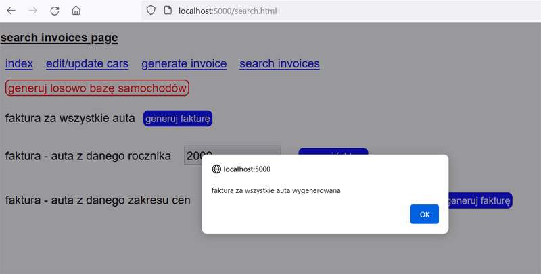
Task: Go to the generate invoice page
Action: 184,64
